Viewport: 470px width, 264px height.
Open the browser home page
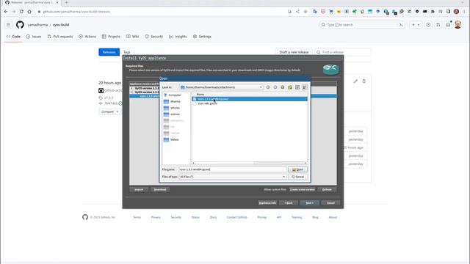click(x=29, y=12)
